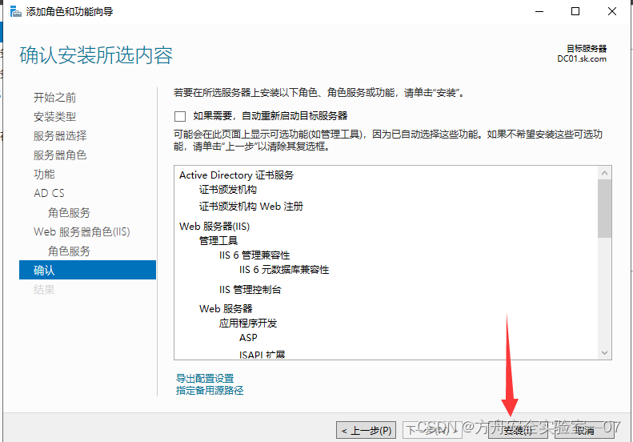Screen dimensions: 633x442
Task: Open Web 服务器角色(IIS) step
Action: (82, 232)
